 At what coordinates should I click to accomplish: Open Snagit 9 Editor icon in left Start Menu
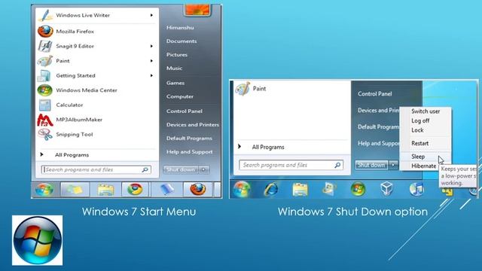(45, 46)
